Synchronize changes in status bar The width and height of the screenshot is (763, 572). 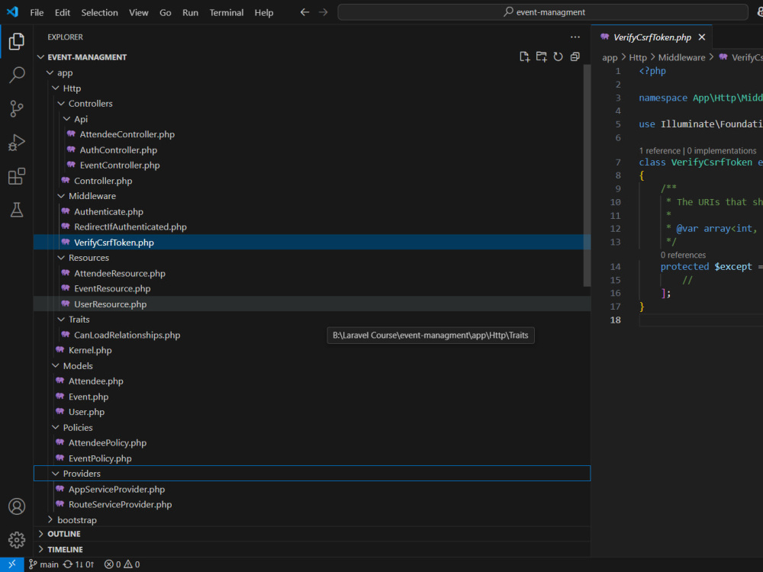pyautogui.click(x=79, y=564)
